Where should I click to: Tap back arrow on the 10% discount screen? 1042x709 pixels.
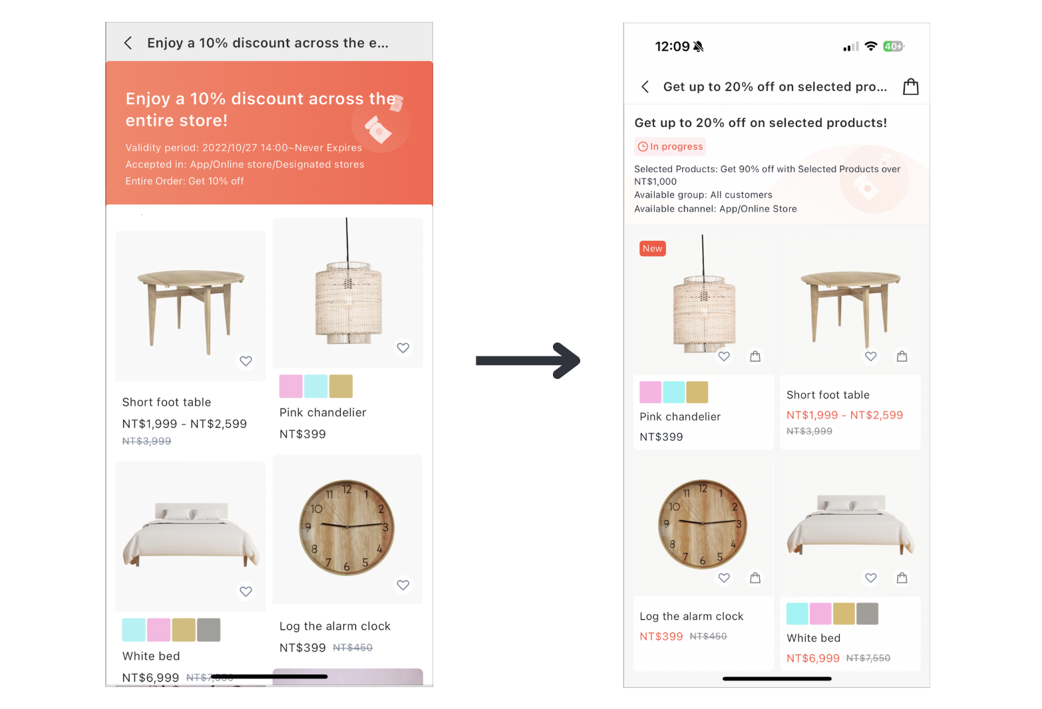(128, 43)
